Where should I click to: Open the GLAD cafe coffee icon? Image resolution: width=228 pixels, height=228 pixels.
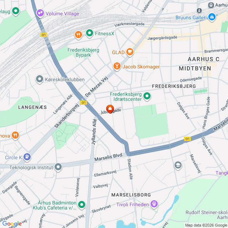[x=130, y=52]
